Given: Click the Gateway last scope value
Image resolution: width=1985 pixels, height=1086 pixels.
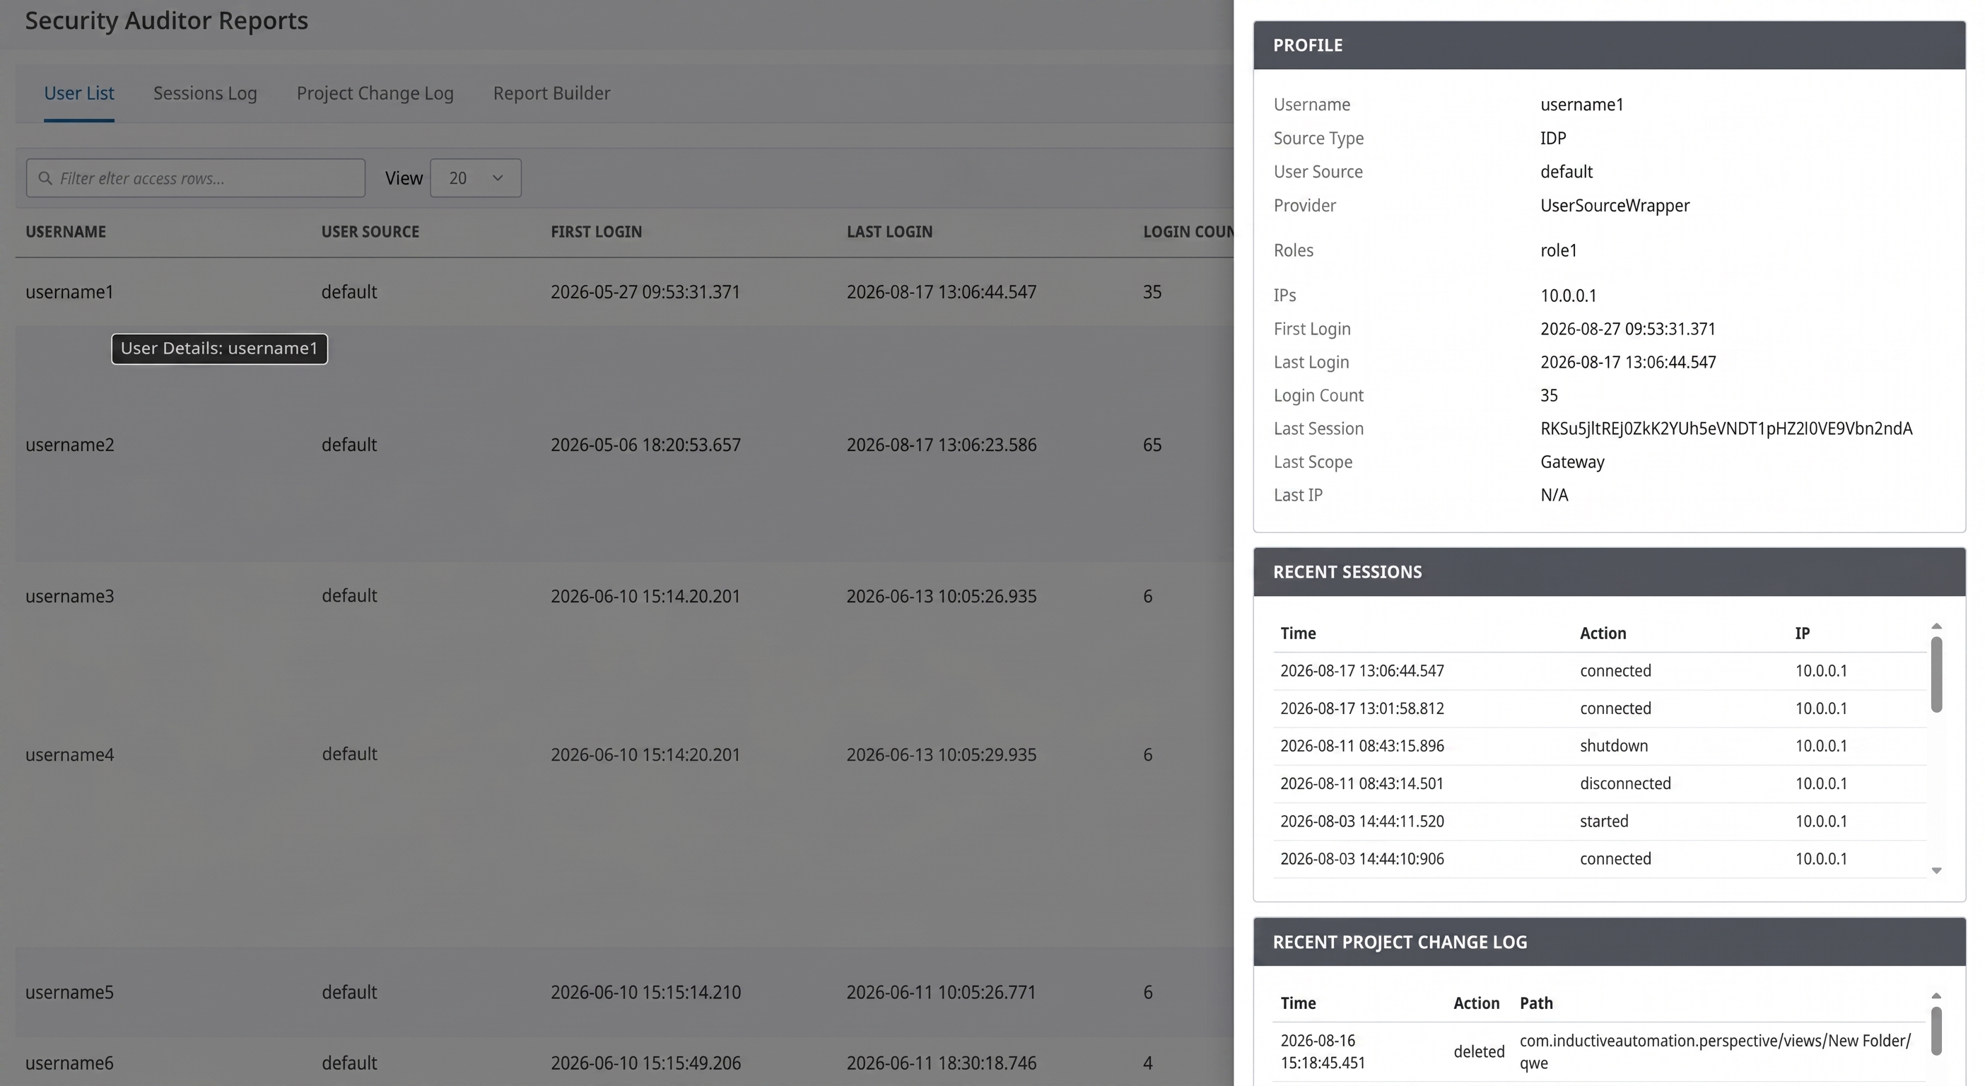Looking at the screenshot, I should tap(1572, 462).
